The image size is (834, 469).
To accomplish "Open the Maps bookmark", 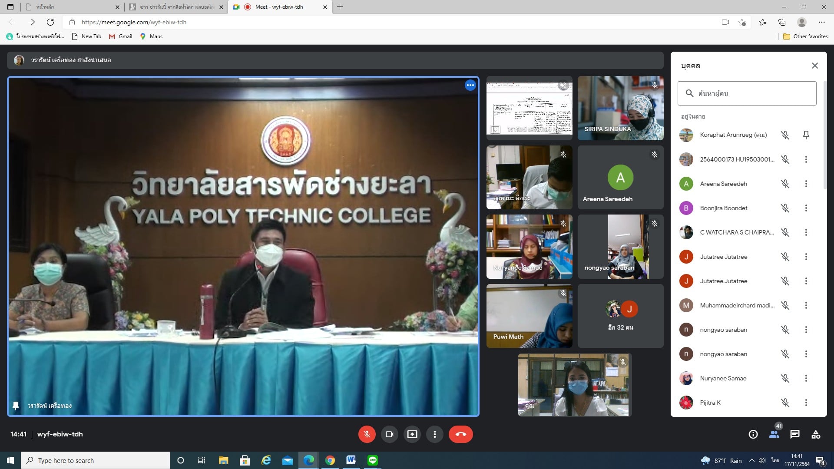I will (x=151, y=36).
